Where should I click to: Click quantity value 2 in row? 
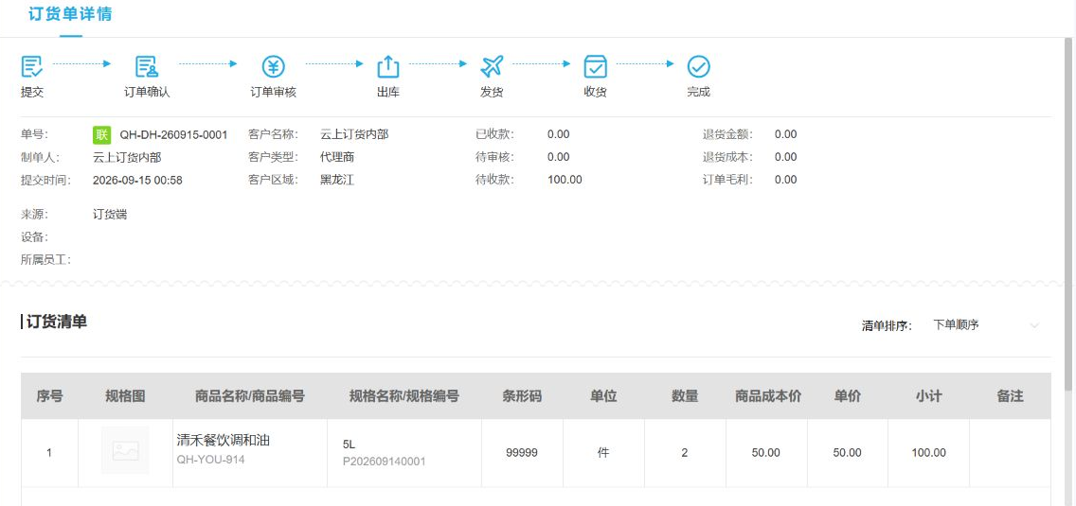pos(684,452)
